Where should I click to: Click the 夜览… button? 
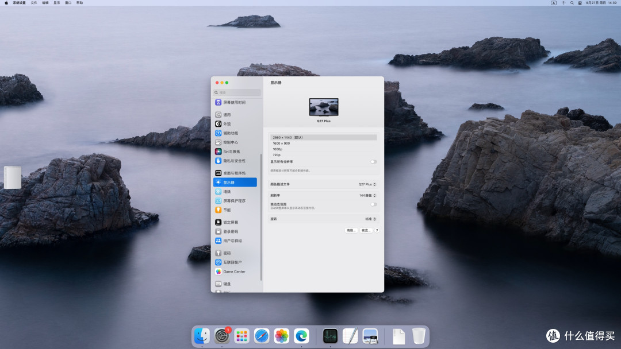[366, 230]
